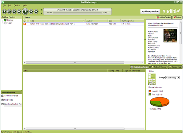Click the orange Used memory swatch

pyautogui.click(x=150, y=91)
